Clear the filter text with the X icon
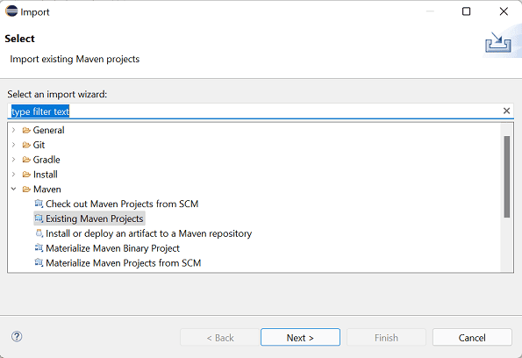Viewport: 522px width, 358px height. click(x=506, y=111)
